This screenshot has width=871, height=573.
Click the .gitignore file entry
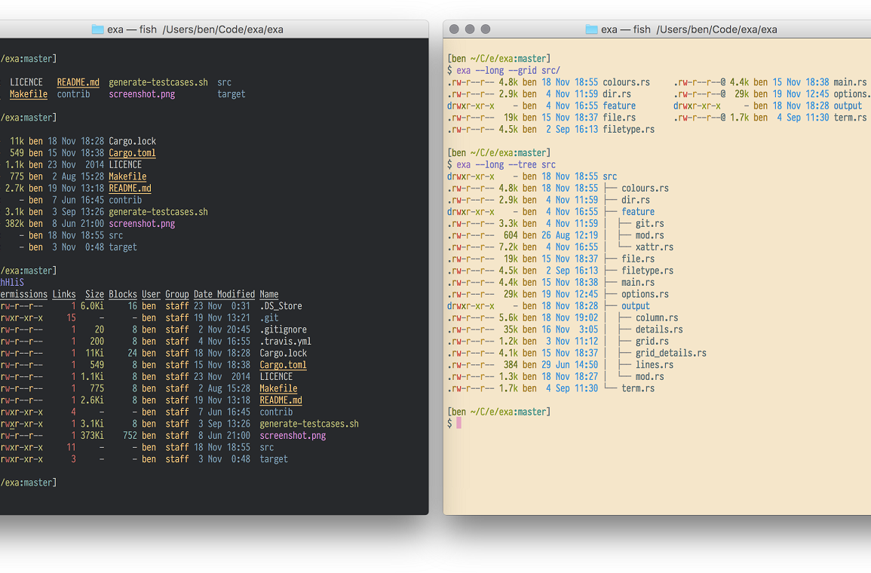click(283, 329)
